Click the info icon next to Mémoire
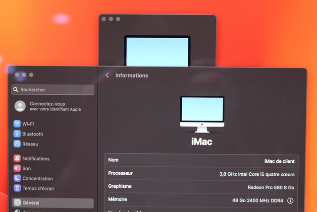The height and width of the screenshot is (212, 317). tap(290, 201)
